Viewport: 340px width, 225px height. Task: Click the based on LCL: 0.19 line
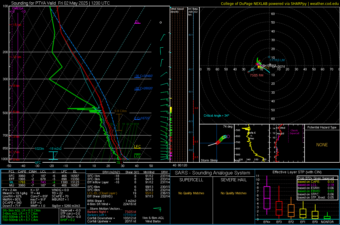click(x=316, y=185)
